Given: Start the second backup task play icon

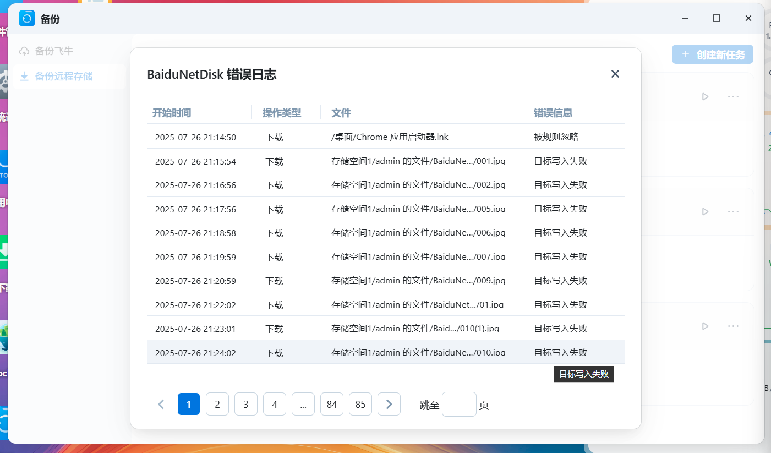Looking at the screenshot, I should 705,211.
